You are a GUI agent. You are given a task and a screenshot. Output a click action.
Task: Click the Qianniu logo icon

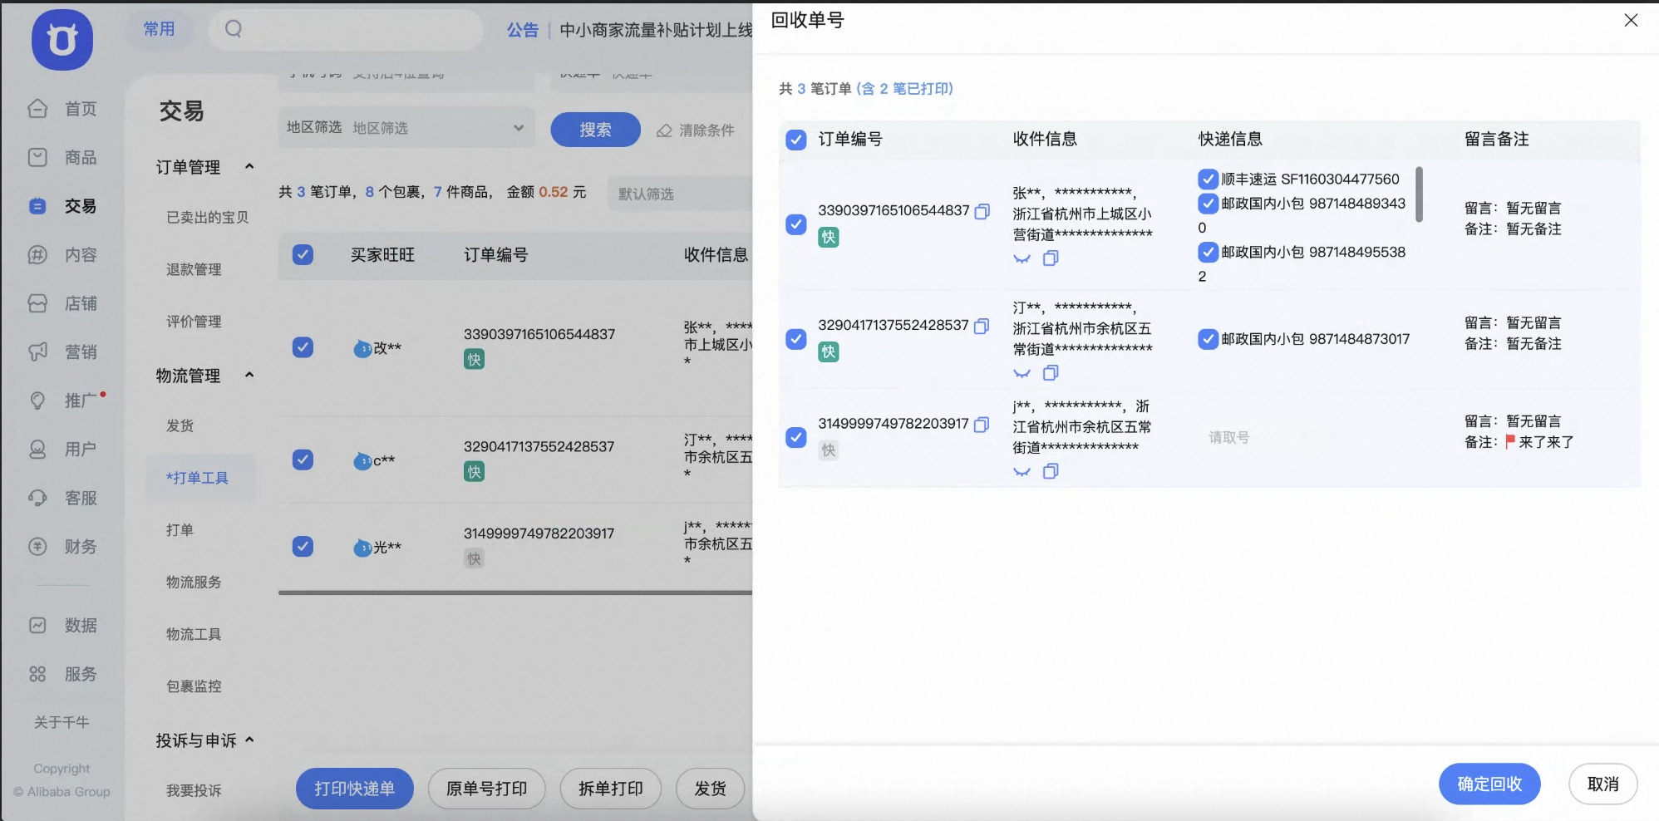62,40
